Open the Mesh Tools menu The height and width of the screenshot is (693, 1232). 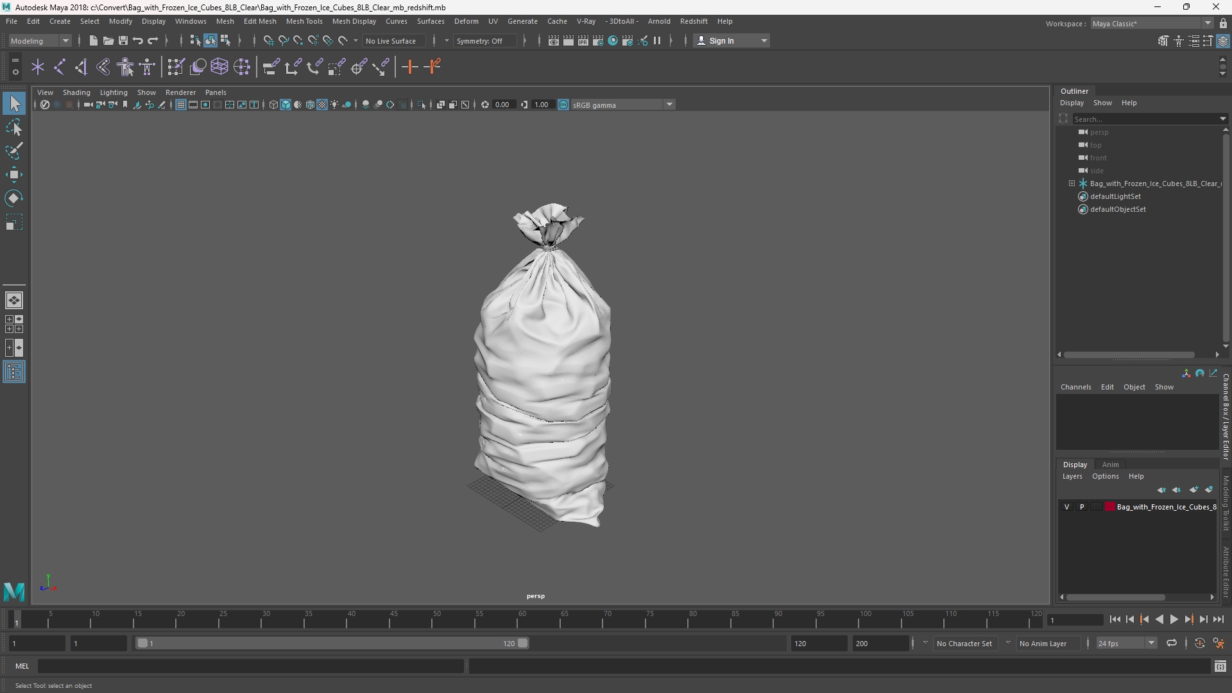tap(304, 21)
